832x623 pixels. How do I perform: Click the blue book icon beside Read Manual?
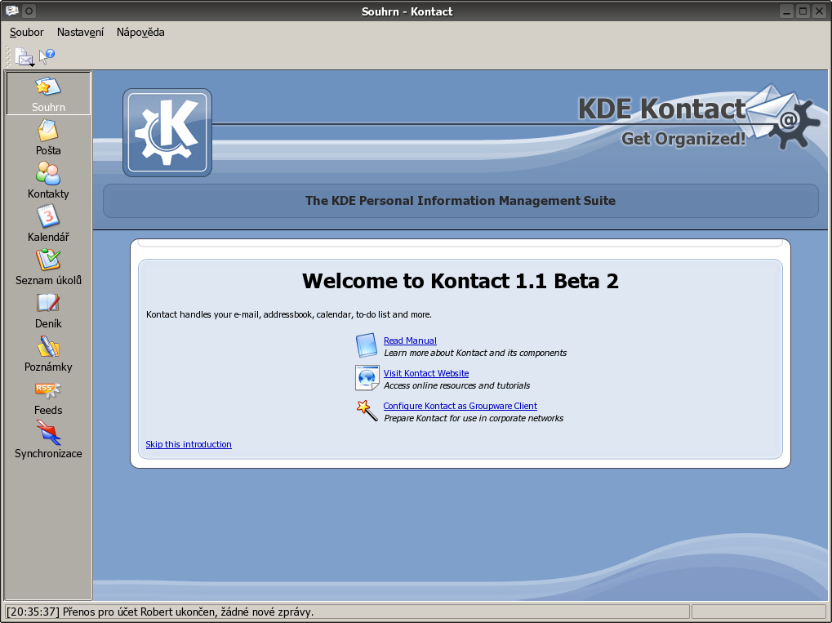(367, 345)
